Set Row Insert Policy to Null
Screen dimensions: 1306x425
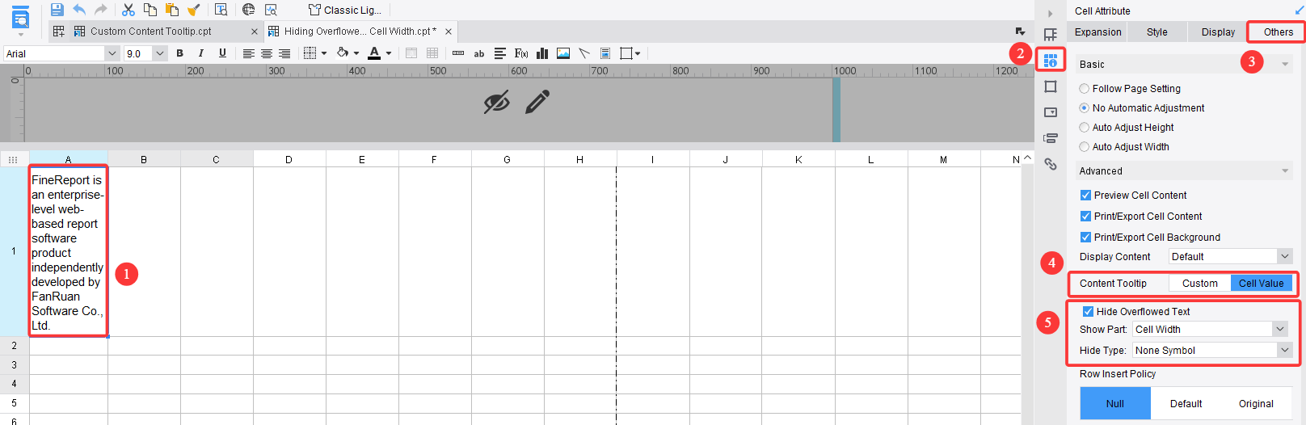[x=1115, y=404]
